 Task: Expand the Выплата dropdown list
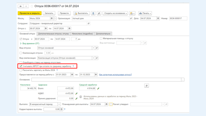point(59,104)
